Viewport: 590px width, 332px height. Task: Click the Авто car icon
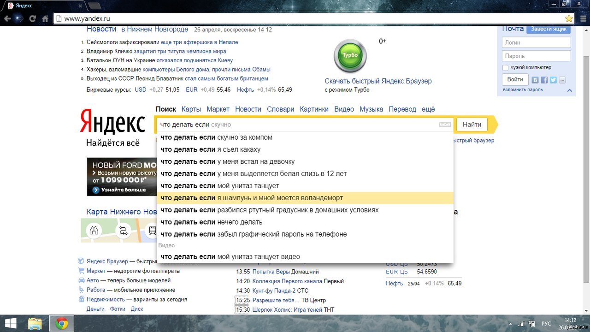coord(81,280)
